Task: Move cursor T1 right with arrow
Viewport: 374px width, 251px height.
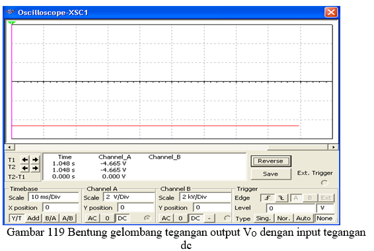Action: (35, 159)
